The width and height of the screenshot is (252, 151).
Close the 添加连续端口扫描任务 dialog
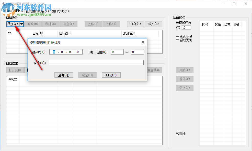[x=143, y=42]
